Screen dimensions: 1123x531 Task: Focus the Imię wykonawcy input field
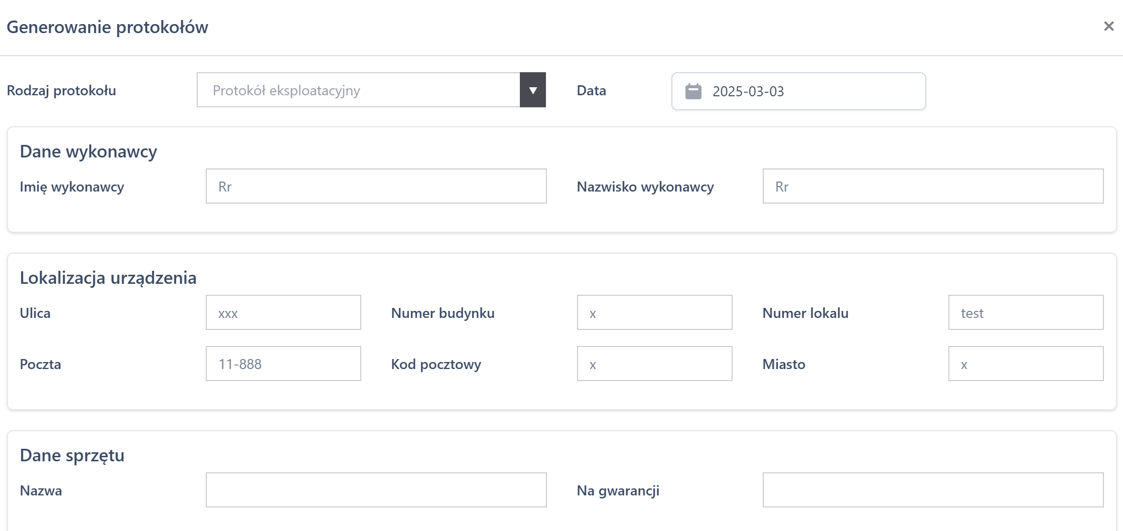point(376,187)
